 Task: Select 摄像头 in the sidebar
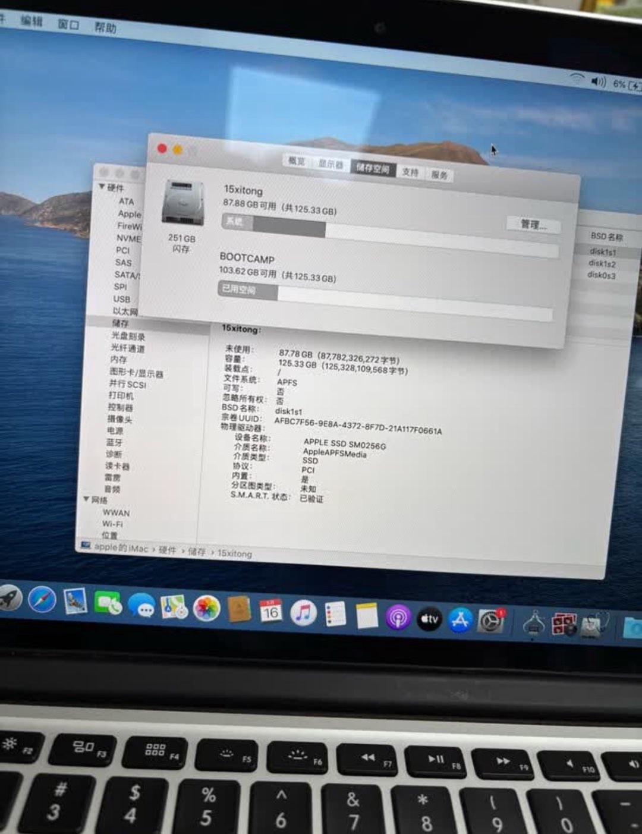119,419
